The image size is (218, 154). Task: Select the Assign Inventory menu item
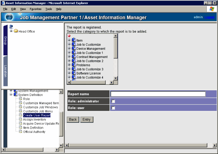pyautogui.click(x=34, y=119)
